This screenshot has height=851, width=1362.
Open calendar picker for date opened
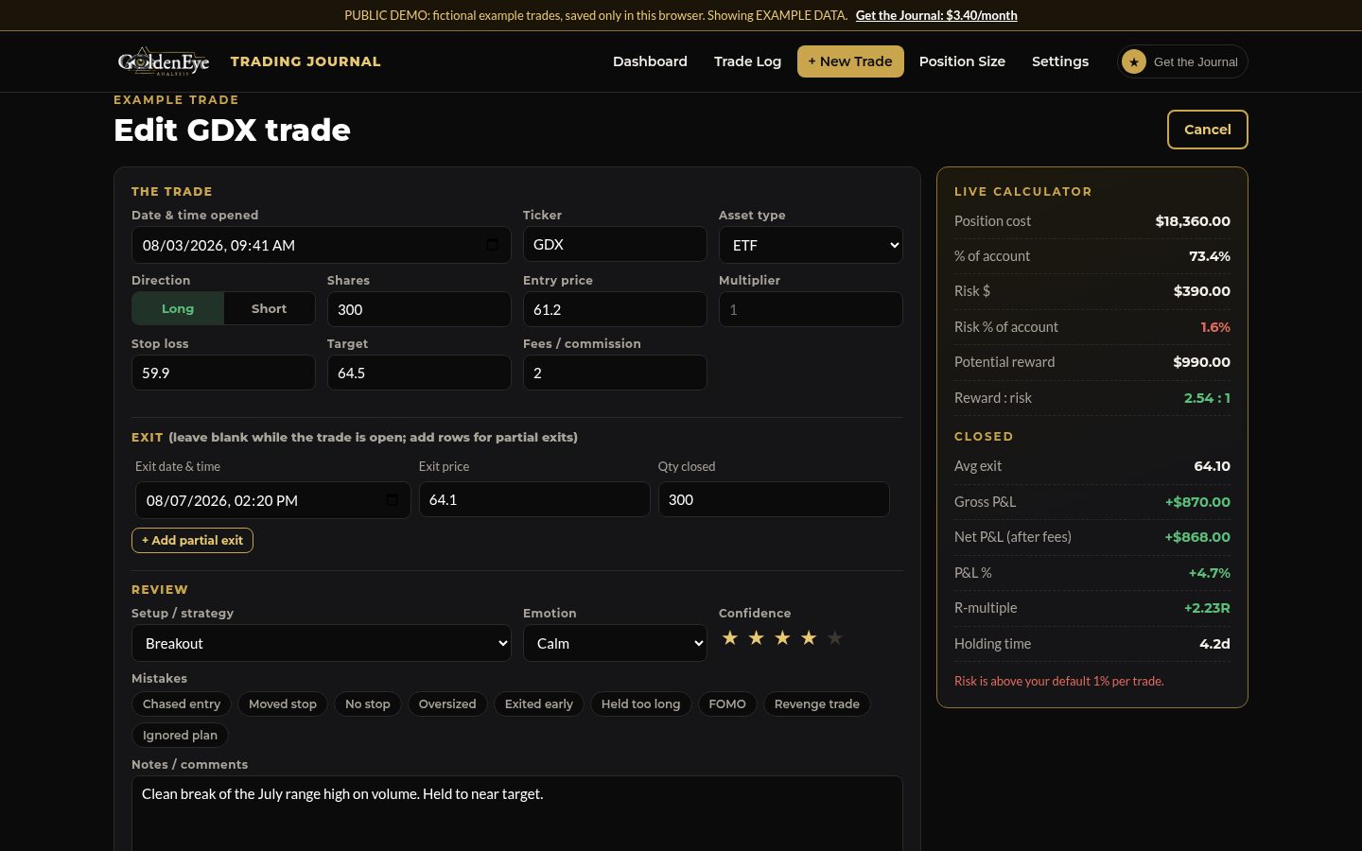(492, 245)
